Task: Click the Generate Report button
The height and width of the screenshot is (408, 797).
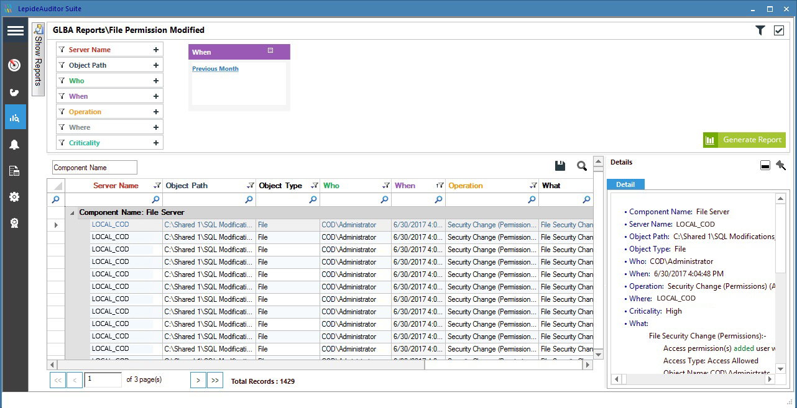Action: pyautogui.click(x=744, y=140)
